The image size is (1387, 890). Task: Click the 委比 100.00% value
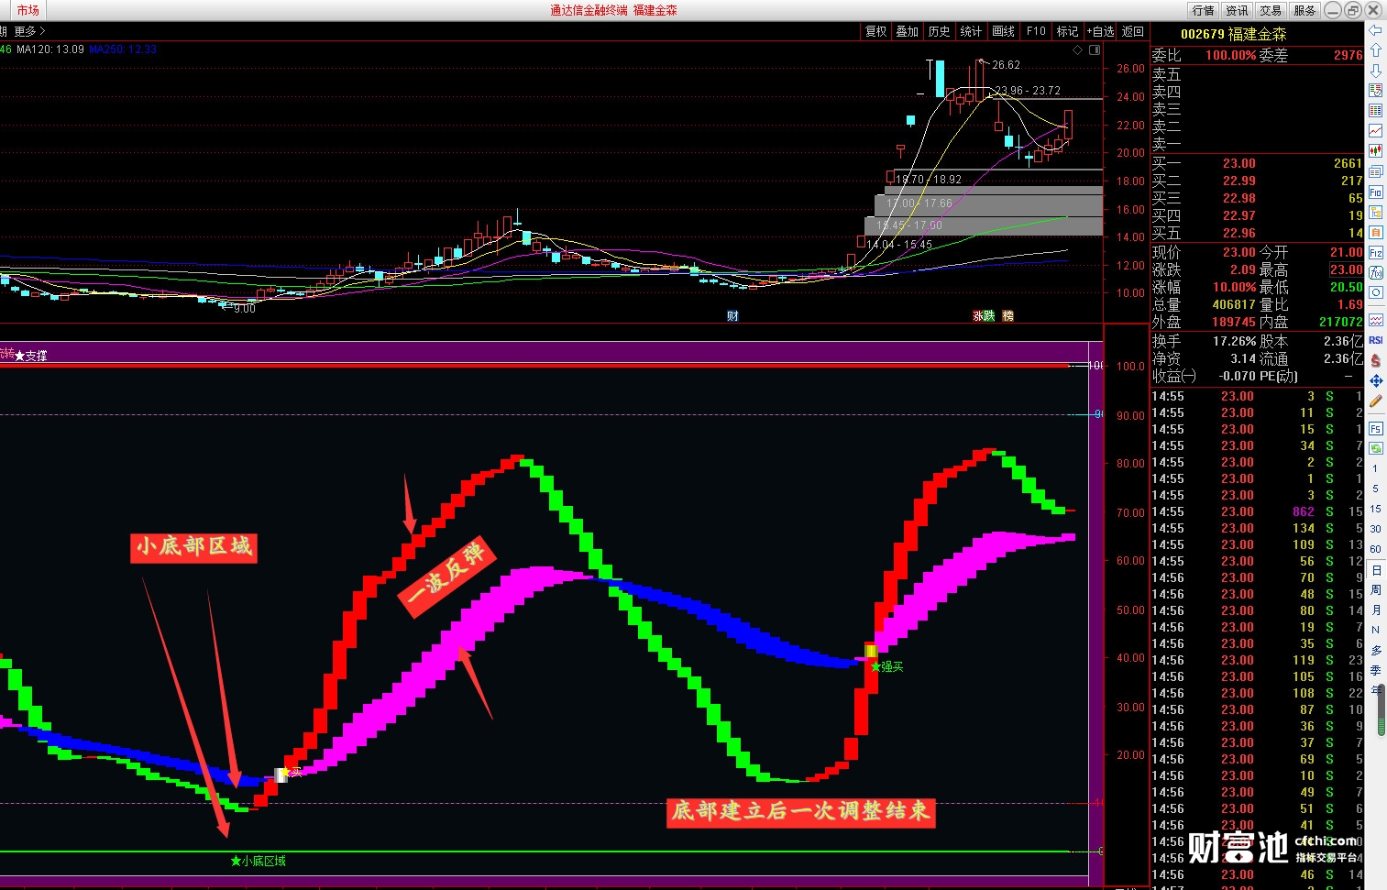tap(1230, 55)
